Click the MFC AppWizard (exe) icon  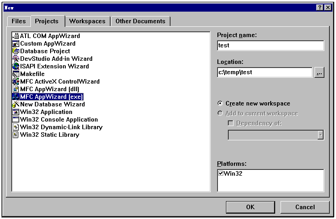16,97
